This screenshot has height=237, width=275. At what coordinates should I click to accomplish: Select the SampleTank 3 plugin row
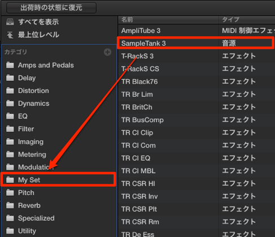(x=197, y=43)
